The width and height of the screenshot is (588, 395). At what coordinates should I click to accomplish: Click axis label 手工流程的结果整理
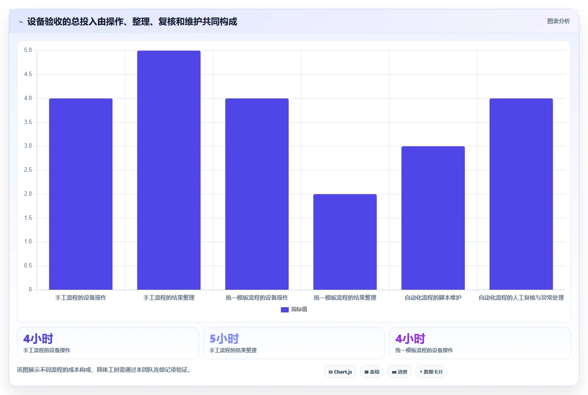click(169, 298)
